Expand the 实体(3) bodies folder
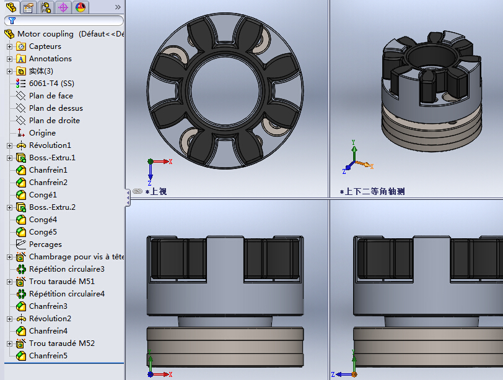Image resolution: width=503 pixels, height=380 pixels. click(x=10, y=71)
